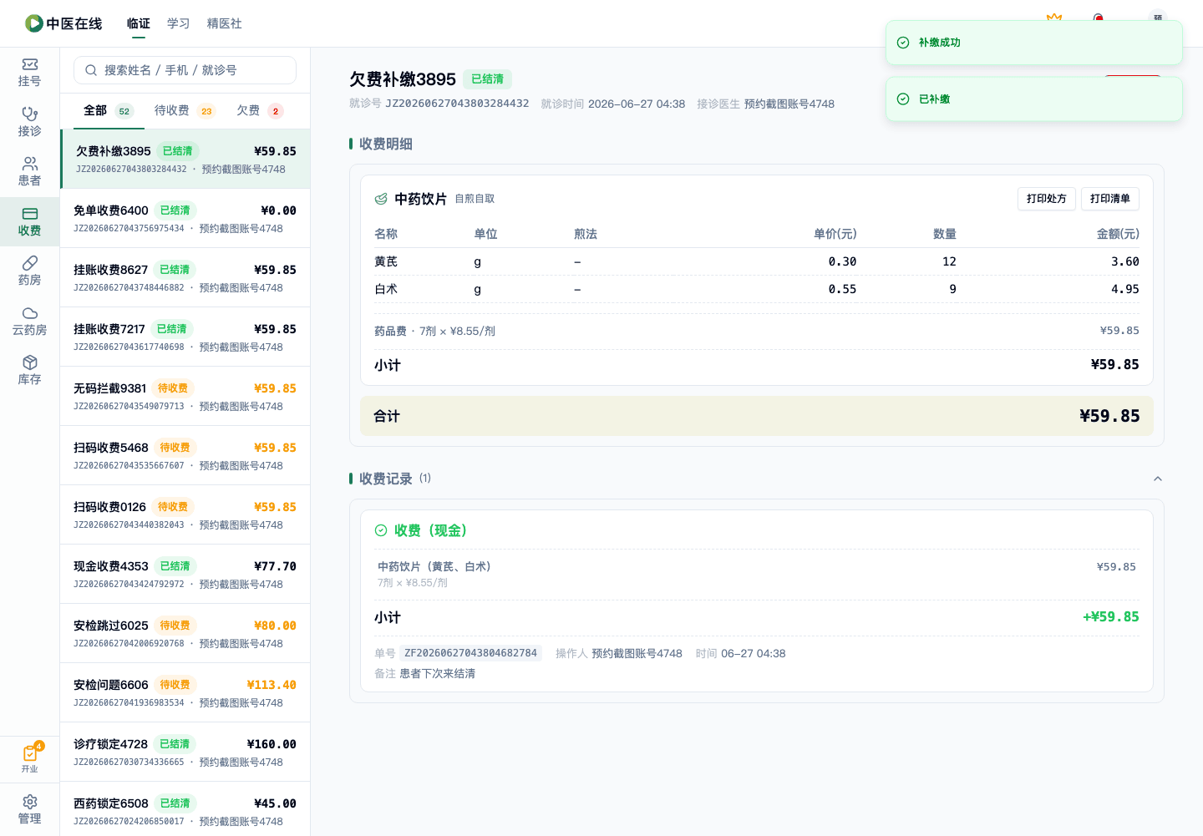The image size is (1203, 836).
Task: Focus the 搜索姓名 / 手机 / 就诊号 search field
Action: [185, 70]
